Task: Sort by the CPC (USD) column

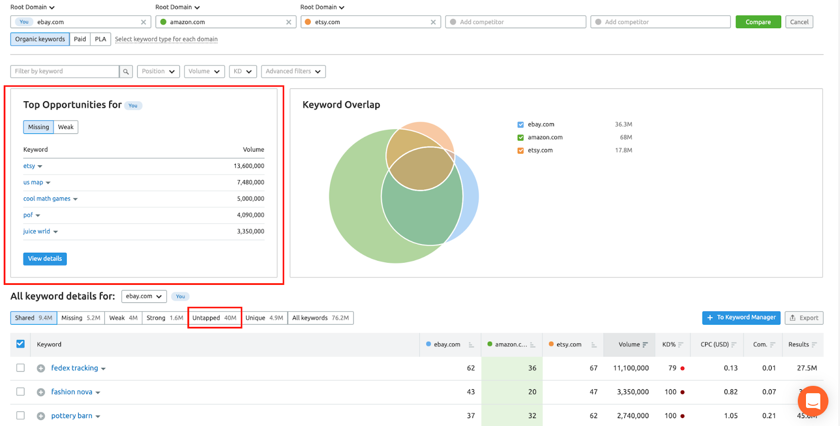Action: pyautogui.click(x=718, y=345)
